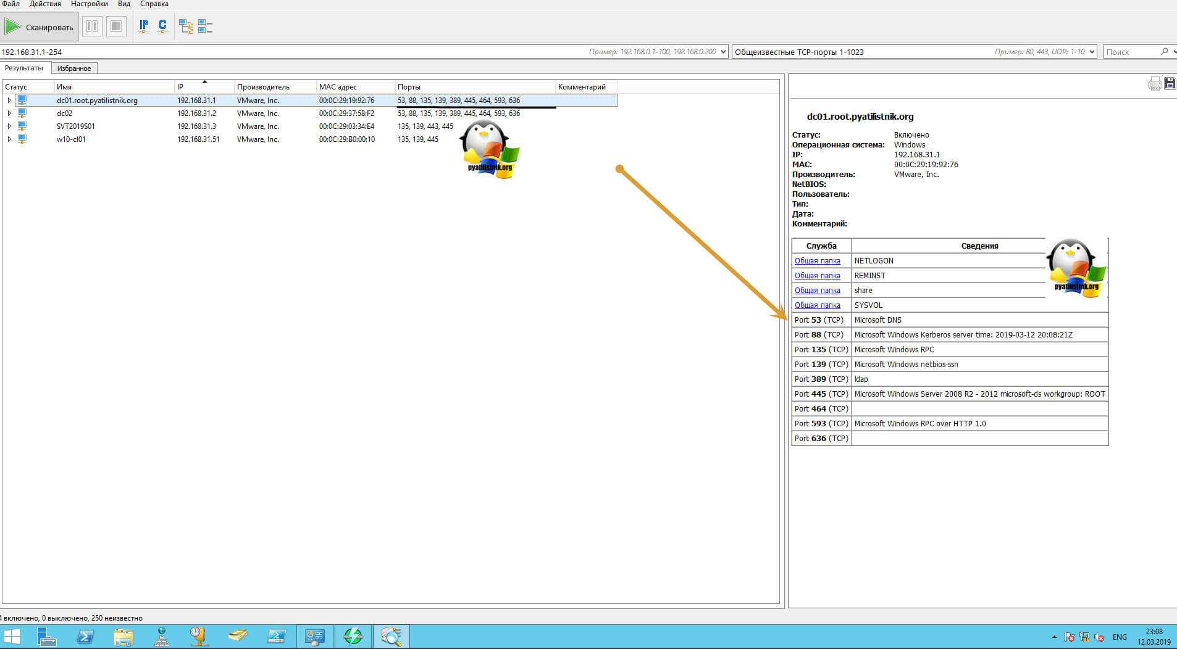Image resolution: width=1177 pixels, height=649 pixels.
Task: Expand the dc01.root.pyatilistnik.org row
Action: click(x=9, y=101)
